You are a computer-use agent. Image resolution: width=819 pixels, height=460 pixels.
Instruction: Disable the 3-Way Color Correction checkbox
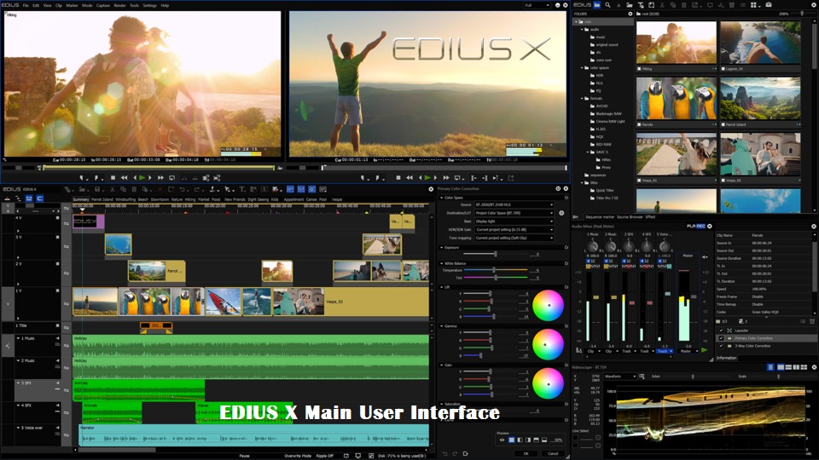click(722, 346)
